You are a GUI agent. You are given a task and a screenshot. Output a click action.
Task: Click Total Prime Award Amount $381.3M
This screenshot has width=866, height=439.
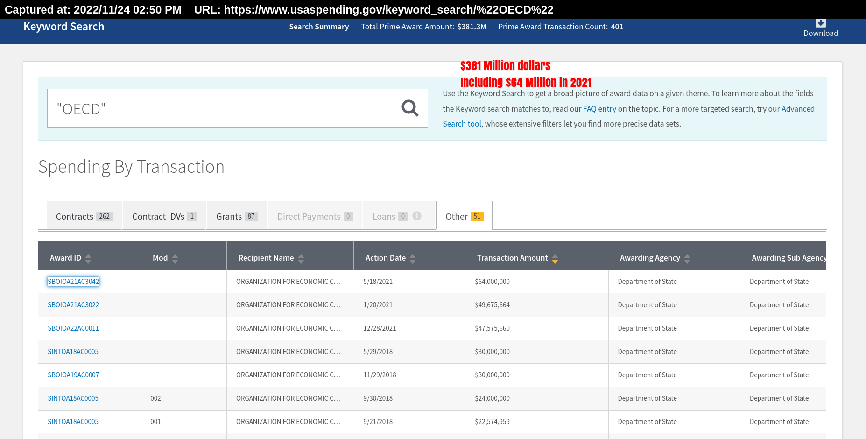pos(423,27)
